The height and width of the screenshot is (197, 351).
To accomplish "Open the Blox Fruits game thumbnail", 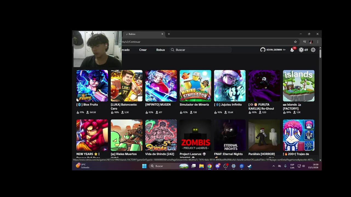I will pyautogui.click(x=92, y=86).
